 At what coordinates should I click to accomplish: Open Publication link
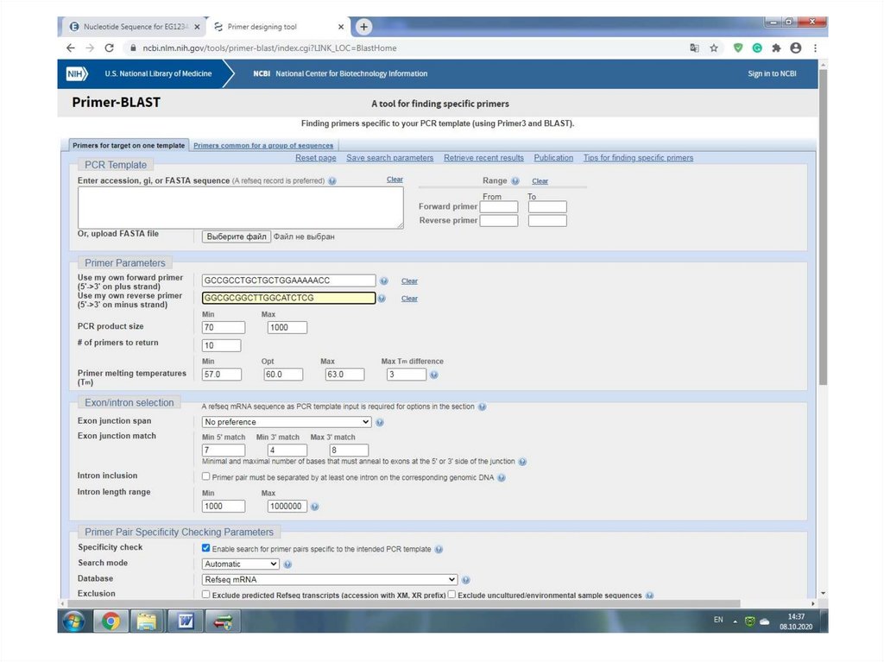point(553,158)
